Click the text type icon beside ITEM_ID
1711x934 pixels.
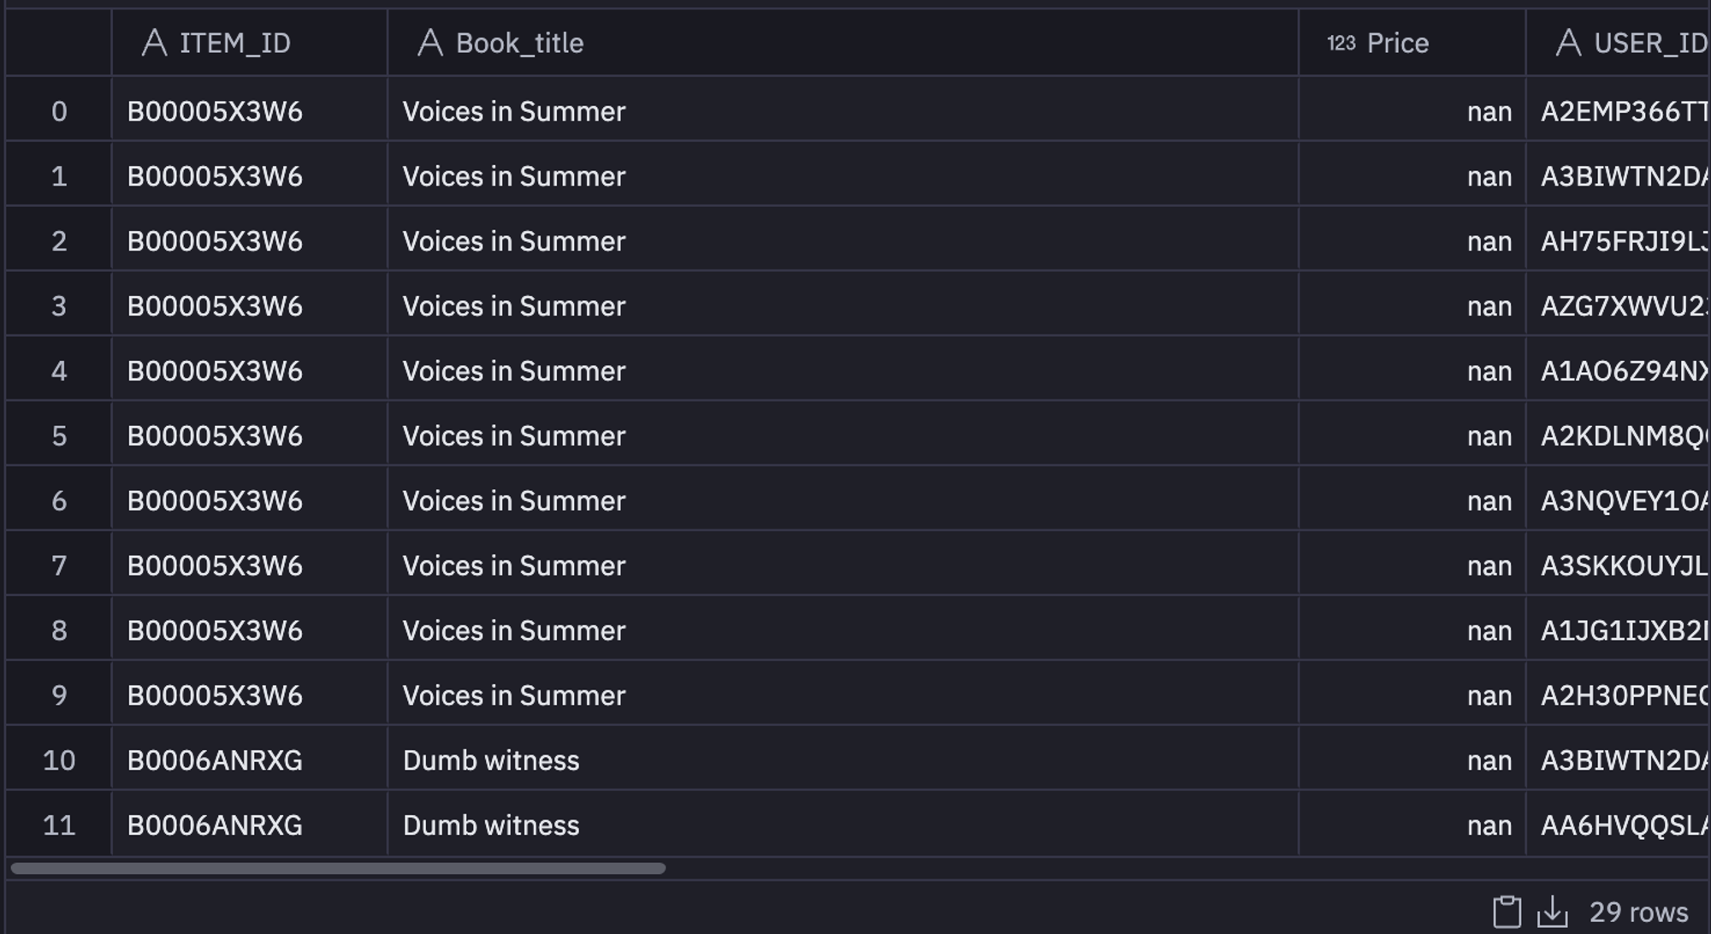click(x=154, y=43)
